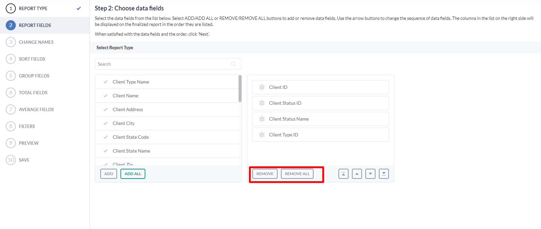Click step 8 circle number icon

11,126
